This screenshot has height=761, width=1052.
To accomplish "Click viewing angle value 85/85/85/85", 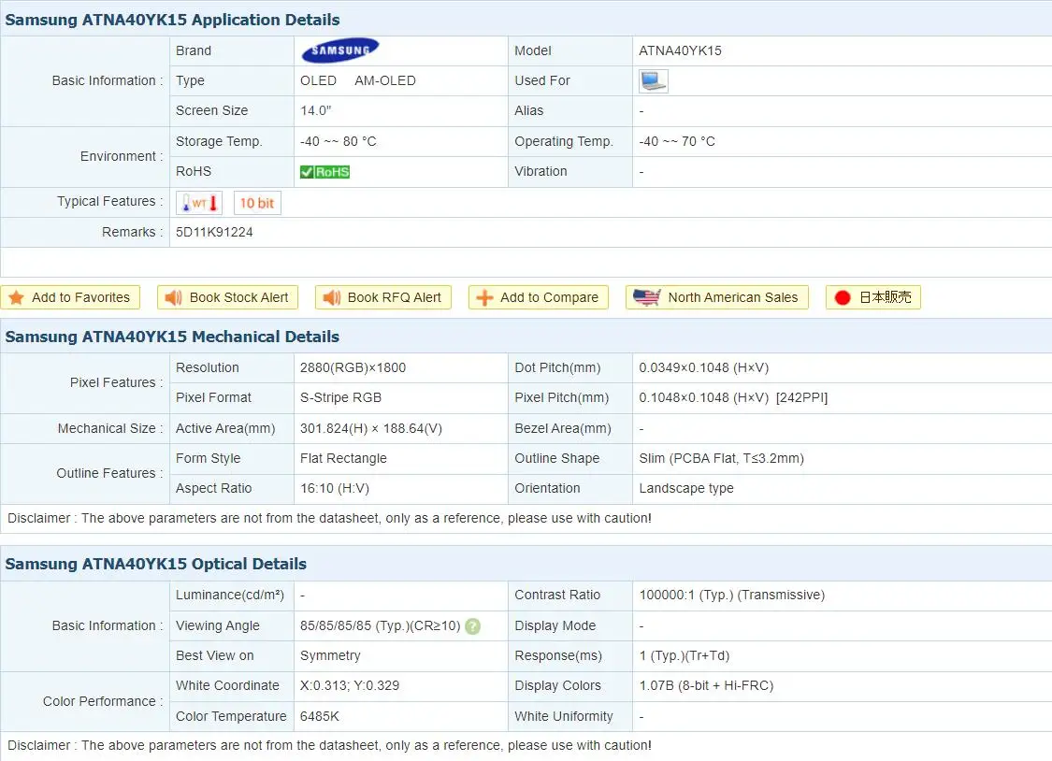I will pyautogui.click(x=381, y=626).
